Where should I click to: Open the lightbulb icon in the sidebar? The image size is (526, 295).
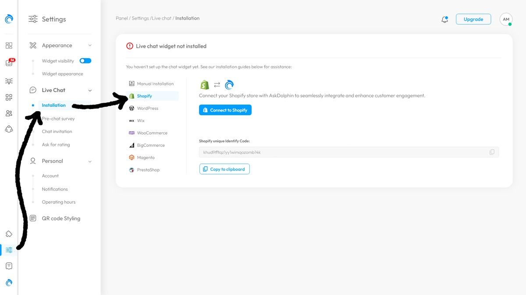click(9, 81)
